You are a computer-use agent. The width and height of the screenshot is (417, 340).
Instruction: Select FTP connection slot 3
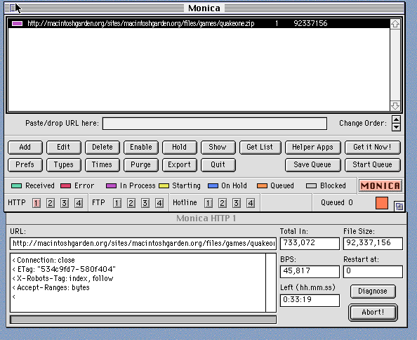coord(145,203)
